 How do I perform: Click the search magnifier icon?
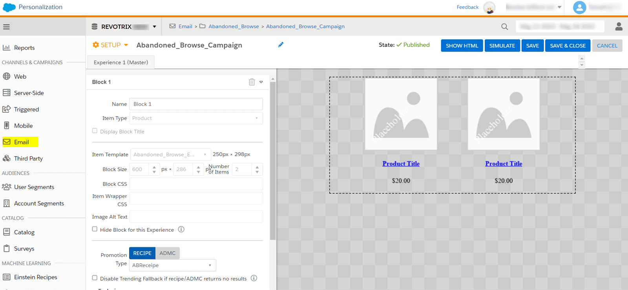click(x=504, y=27)
